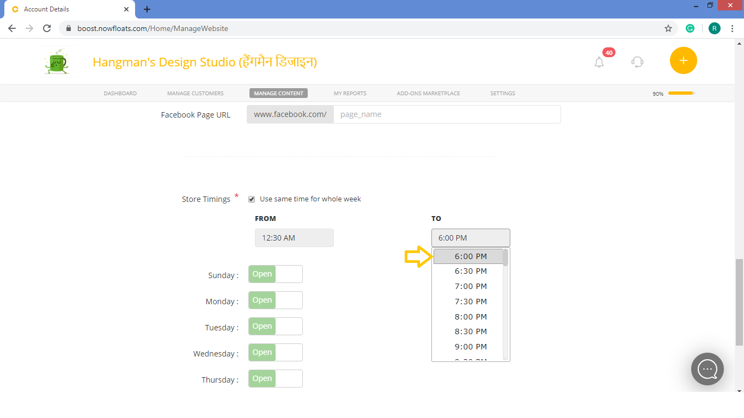Open the browser profile avatar R
The height and width of the screenshot is (418, 744).
click(714, 28)
